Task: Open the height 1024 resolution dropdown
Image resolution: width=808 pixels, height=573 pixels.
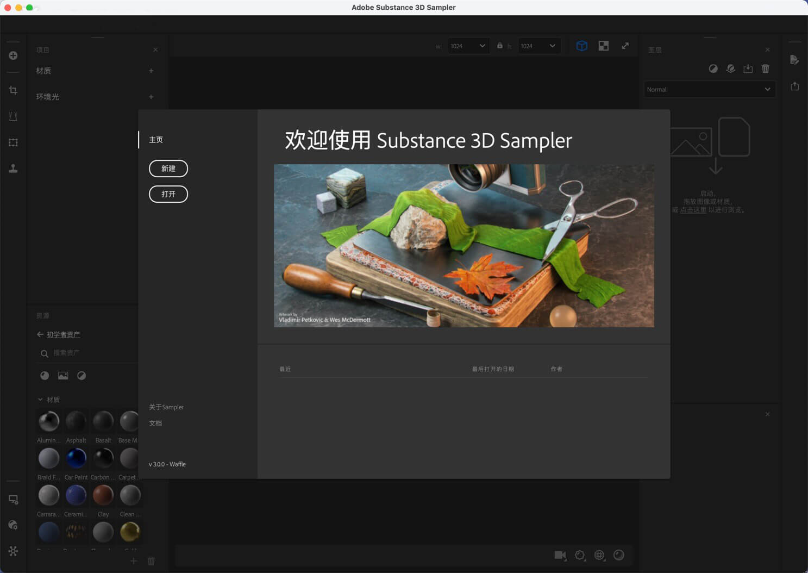Action: pos(538,46)
